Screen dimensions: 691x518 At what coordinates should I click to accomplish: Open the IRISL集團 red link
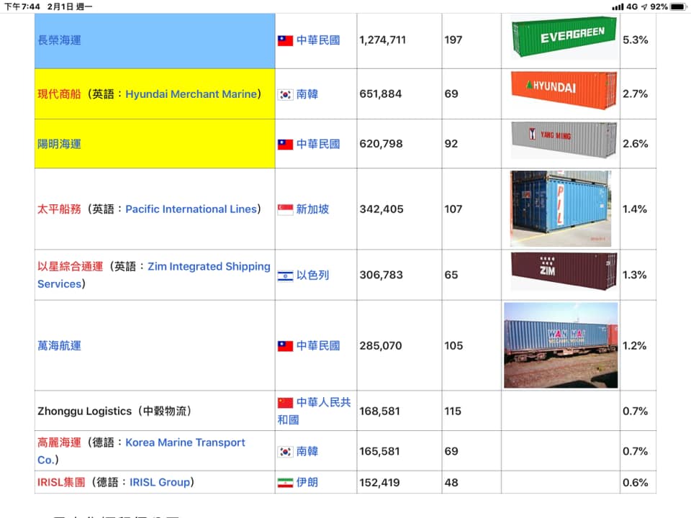point(61,482)
